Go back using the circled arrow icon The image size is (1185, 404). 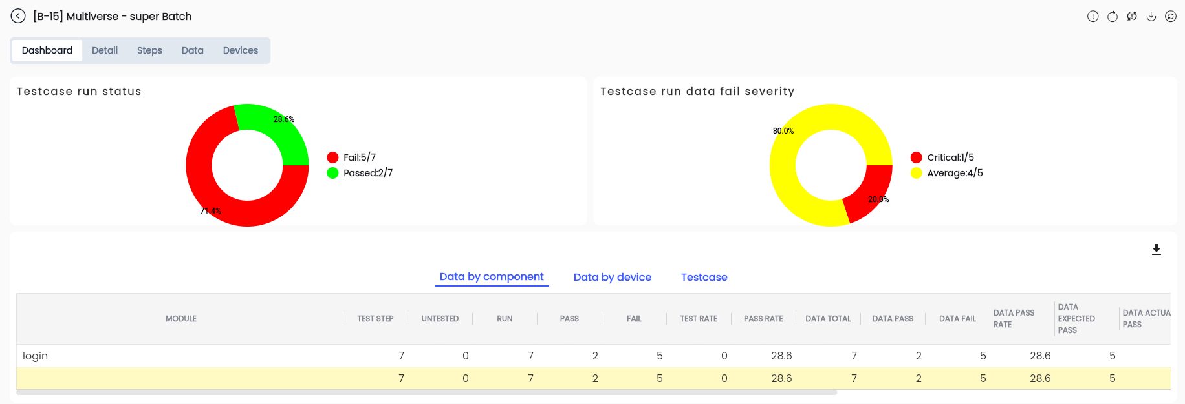click(18, 16)
